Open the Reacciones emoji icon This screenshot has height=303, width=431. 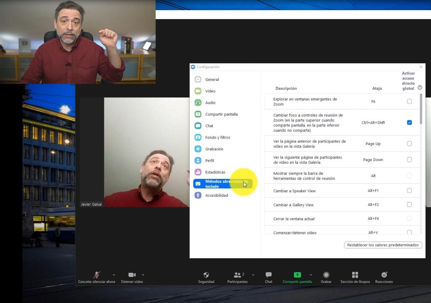click(x=384, y=275)
